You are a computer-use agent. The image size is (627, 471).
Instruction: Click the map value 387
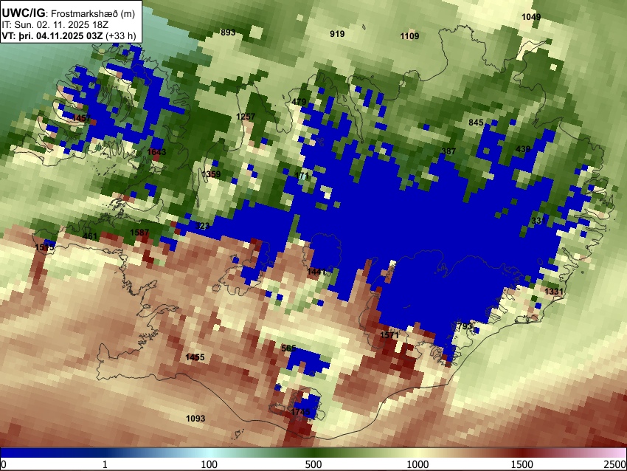pos(448,151)
